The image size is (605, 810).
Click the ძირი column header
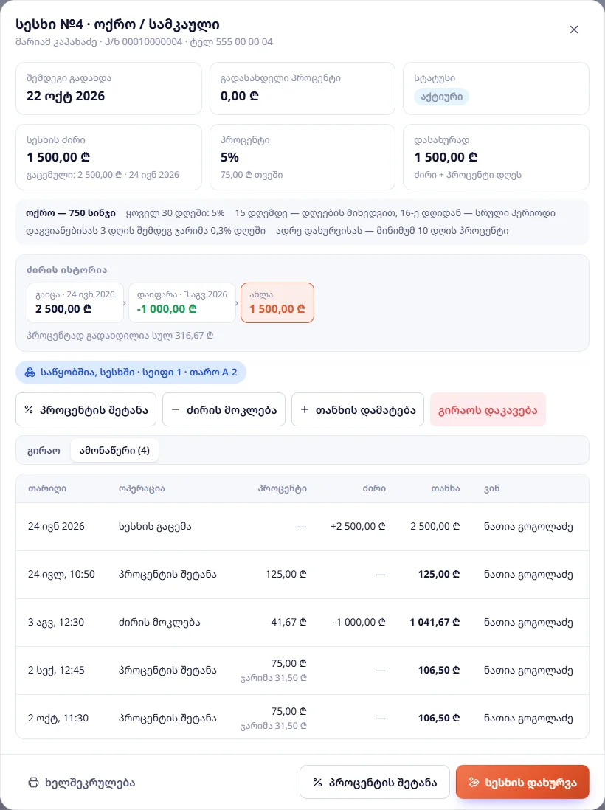point(374,488)
